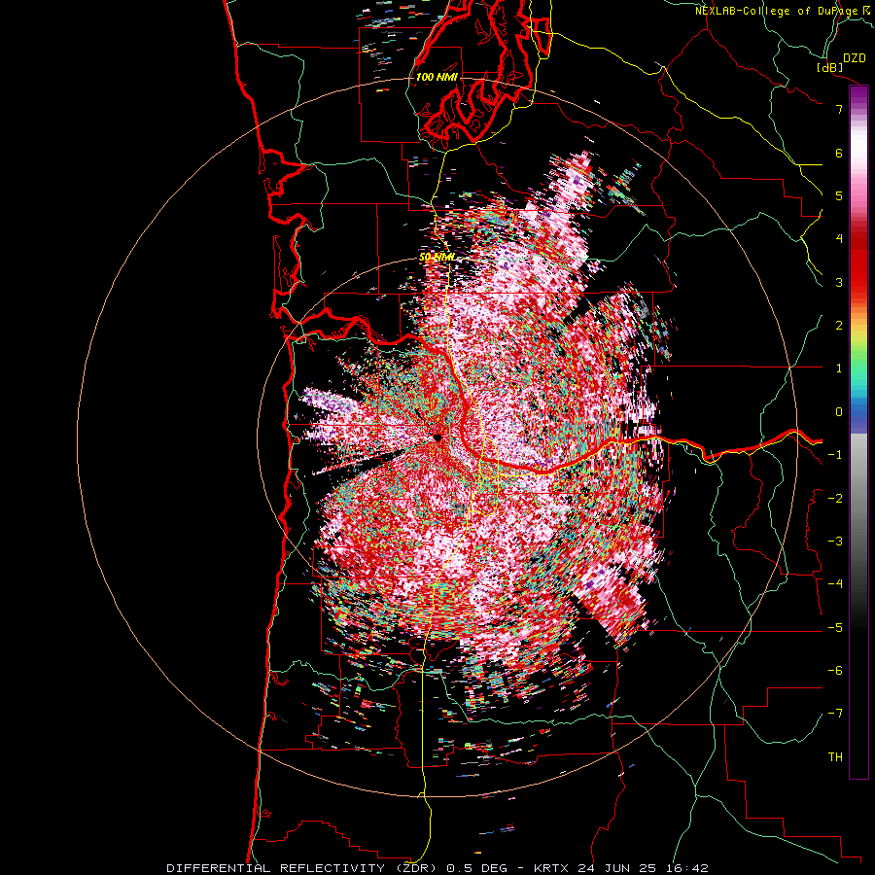Click the black radar site dot at center
875x875 pixels.
[437, 438]
